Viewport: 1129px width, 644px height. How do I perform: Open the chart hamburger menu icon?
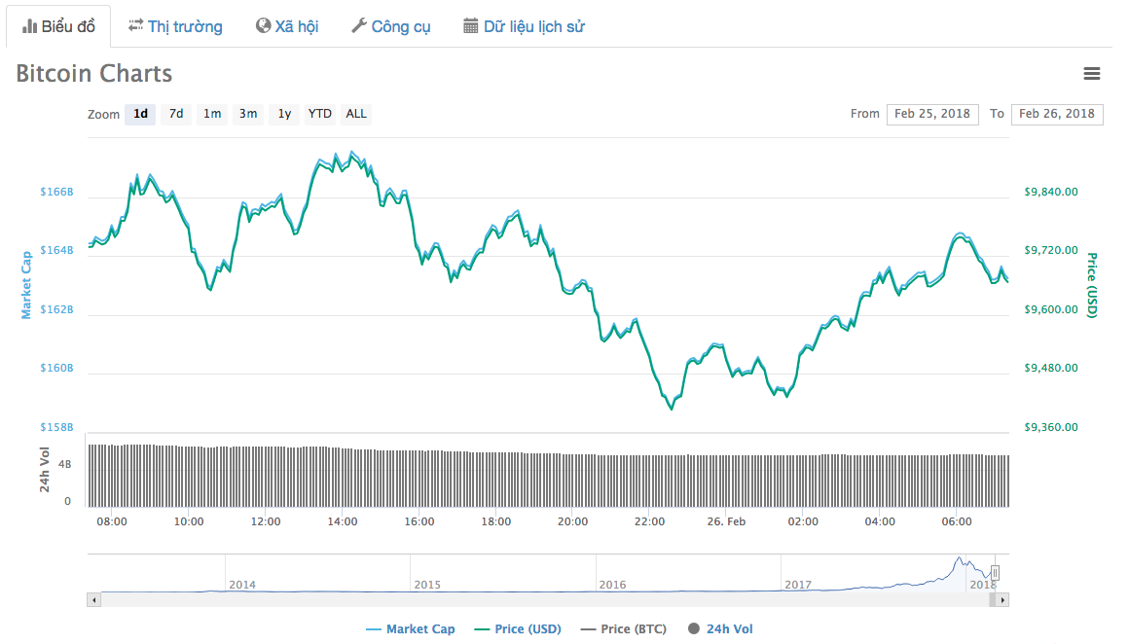click(1092, 73)
